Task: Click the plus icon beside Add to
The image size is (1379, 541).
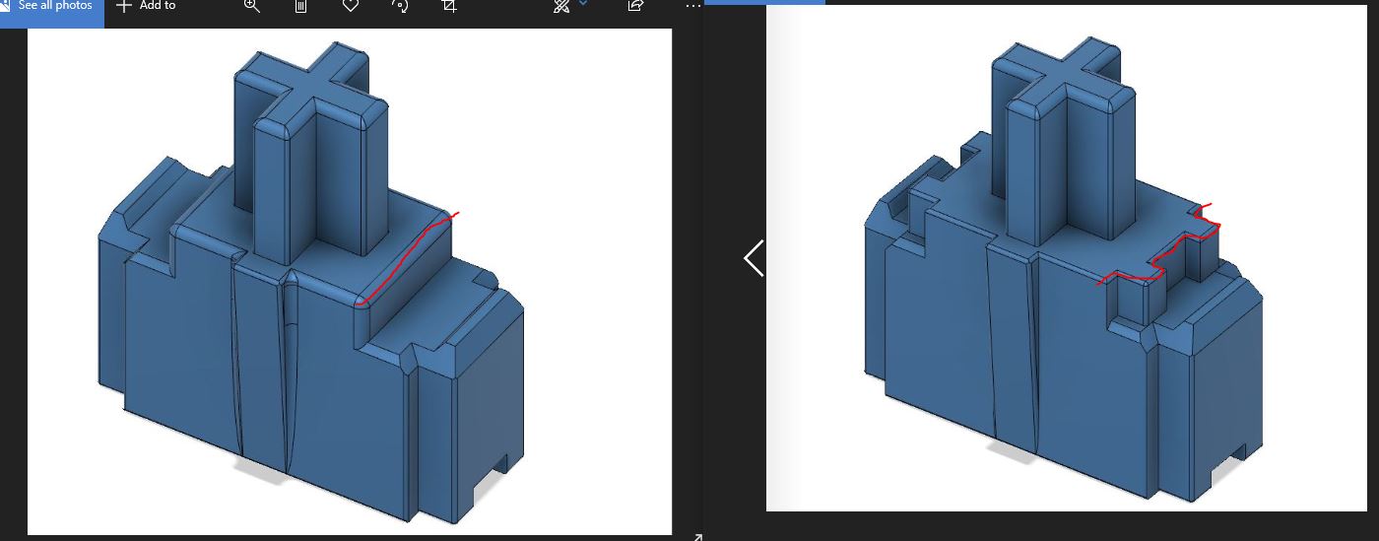Action: [x=123, y=6]
